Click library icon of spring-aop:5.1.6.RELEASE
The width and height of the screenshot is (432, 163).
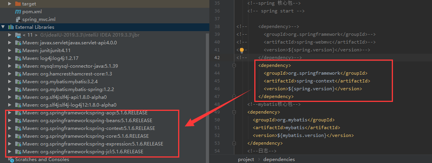(x=18, y=113)
